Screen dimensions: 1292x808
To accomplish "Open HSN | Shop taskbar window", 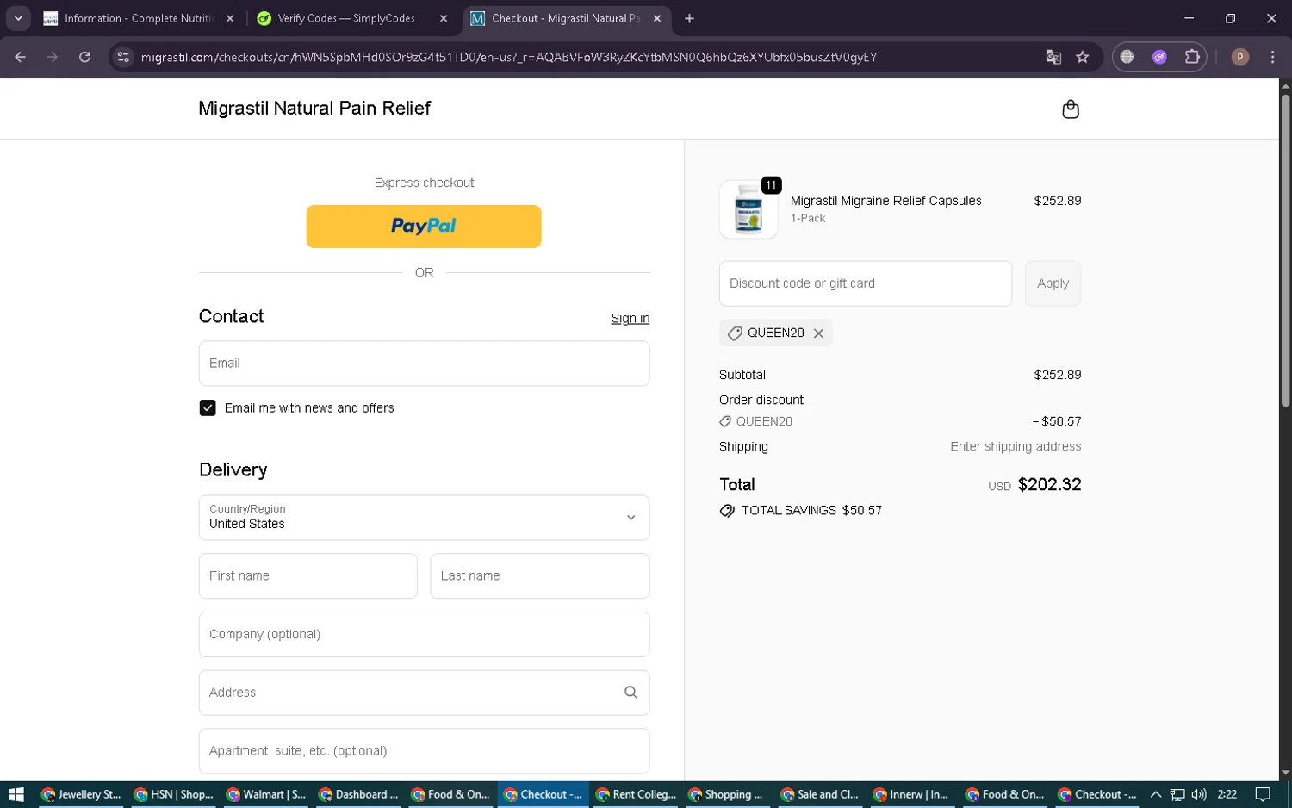I will click(174, 794).
